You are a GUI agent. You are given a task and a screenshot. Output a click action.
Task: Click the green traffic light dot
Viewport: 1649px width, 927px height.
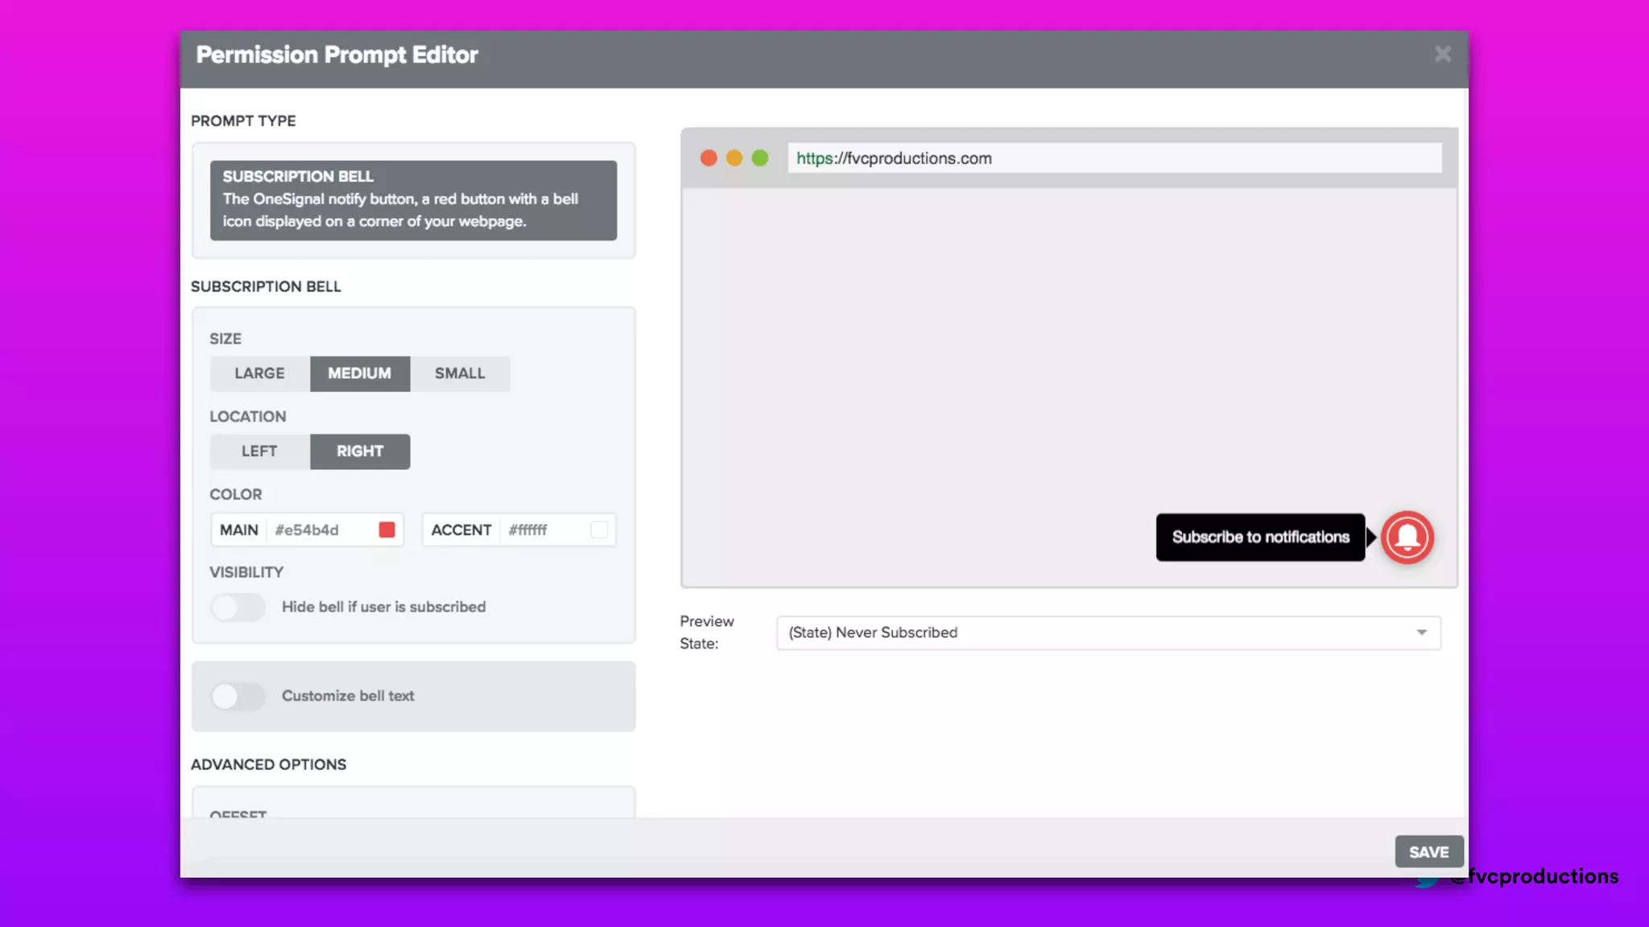(760, 158)
